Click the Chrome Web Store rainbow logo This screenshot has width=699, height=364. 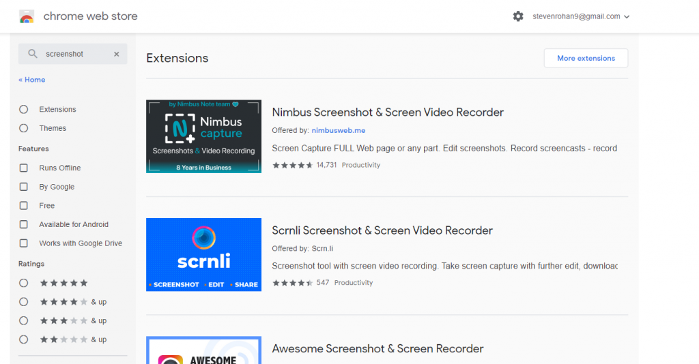click(x=27, y=16)
